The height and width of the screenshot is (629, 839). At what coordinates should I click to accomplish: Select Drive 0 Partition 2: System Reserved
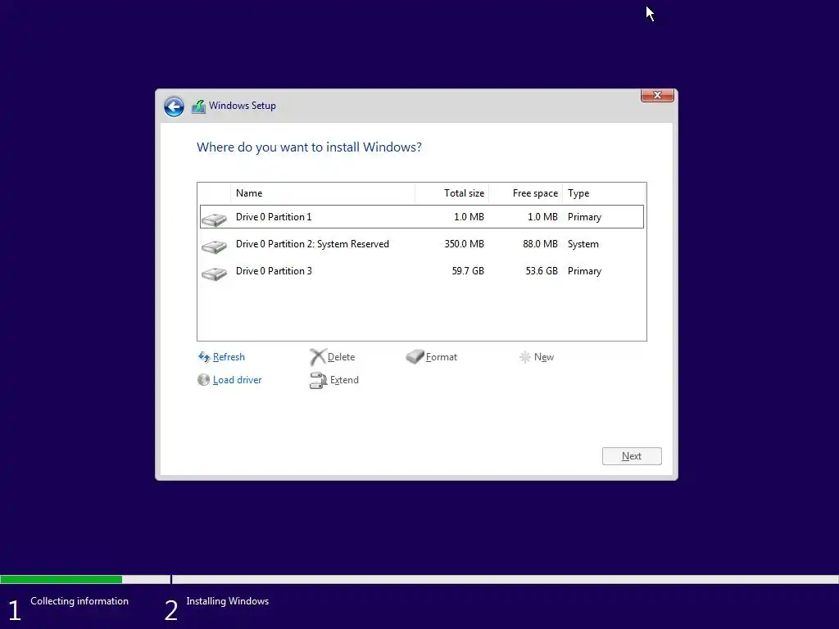pyautogui.click(x=422, y=244)
